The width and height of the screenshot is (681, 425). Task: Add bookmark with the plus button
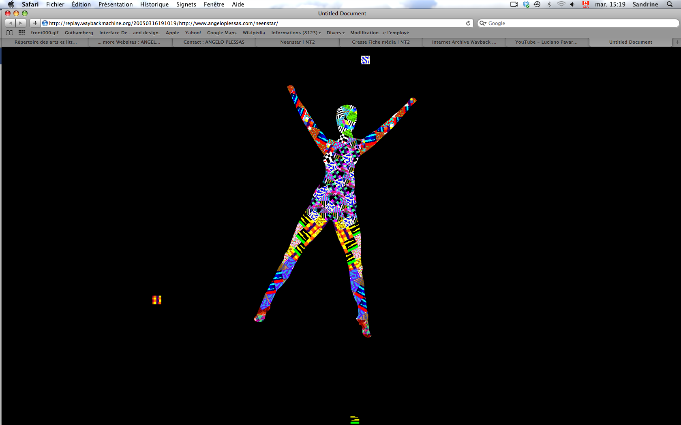point(35,23)
